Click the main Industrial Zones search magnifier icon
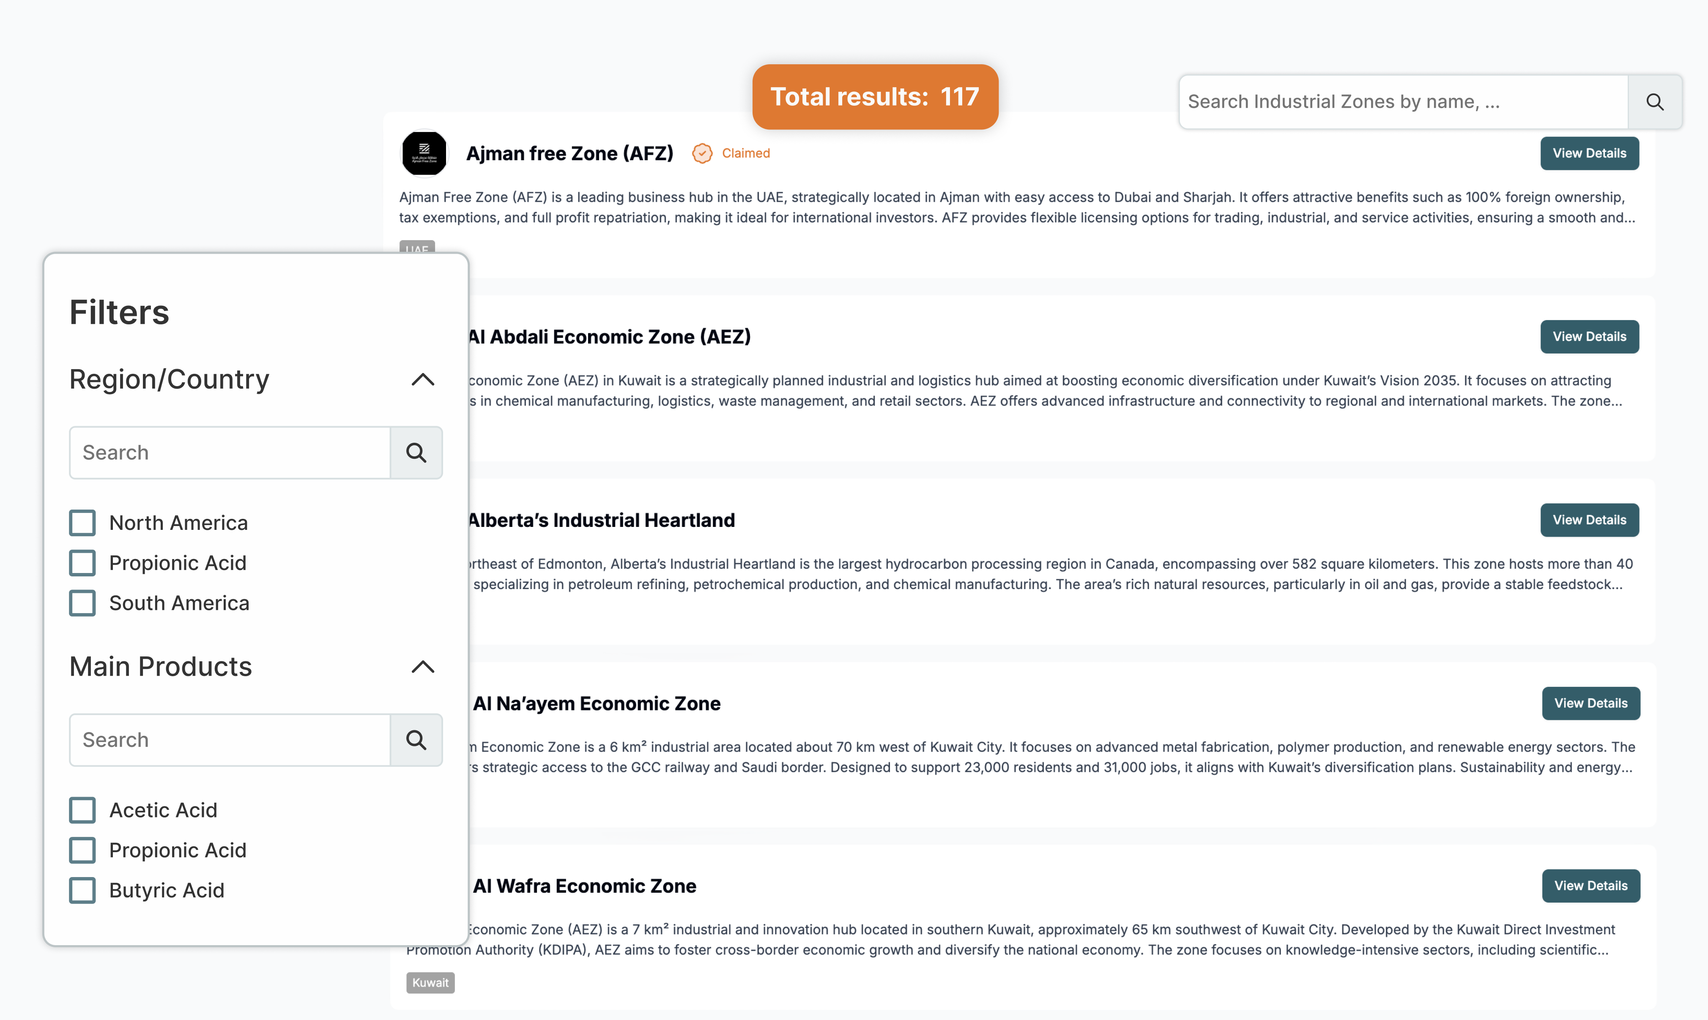Image resolution: width=1708 pixels, height=1020 pixels. pyautogui.click(x=1654, y=102)
